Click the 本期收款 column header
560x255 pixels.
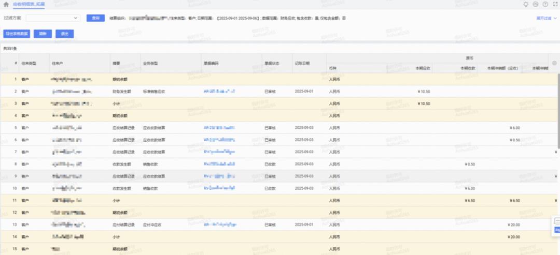[x=468, y=68]
